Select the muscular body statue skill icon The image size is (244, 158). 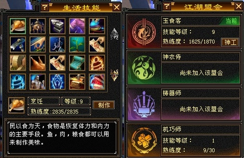[38, 82]
